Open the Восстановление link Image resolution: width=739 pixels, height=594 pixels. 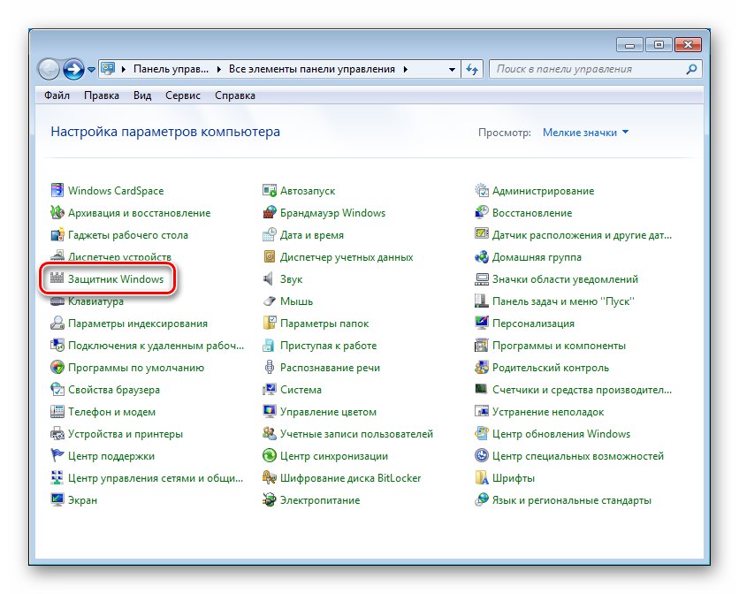pos(532,213)
